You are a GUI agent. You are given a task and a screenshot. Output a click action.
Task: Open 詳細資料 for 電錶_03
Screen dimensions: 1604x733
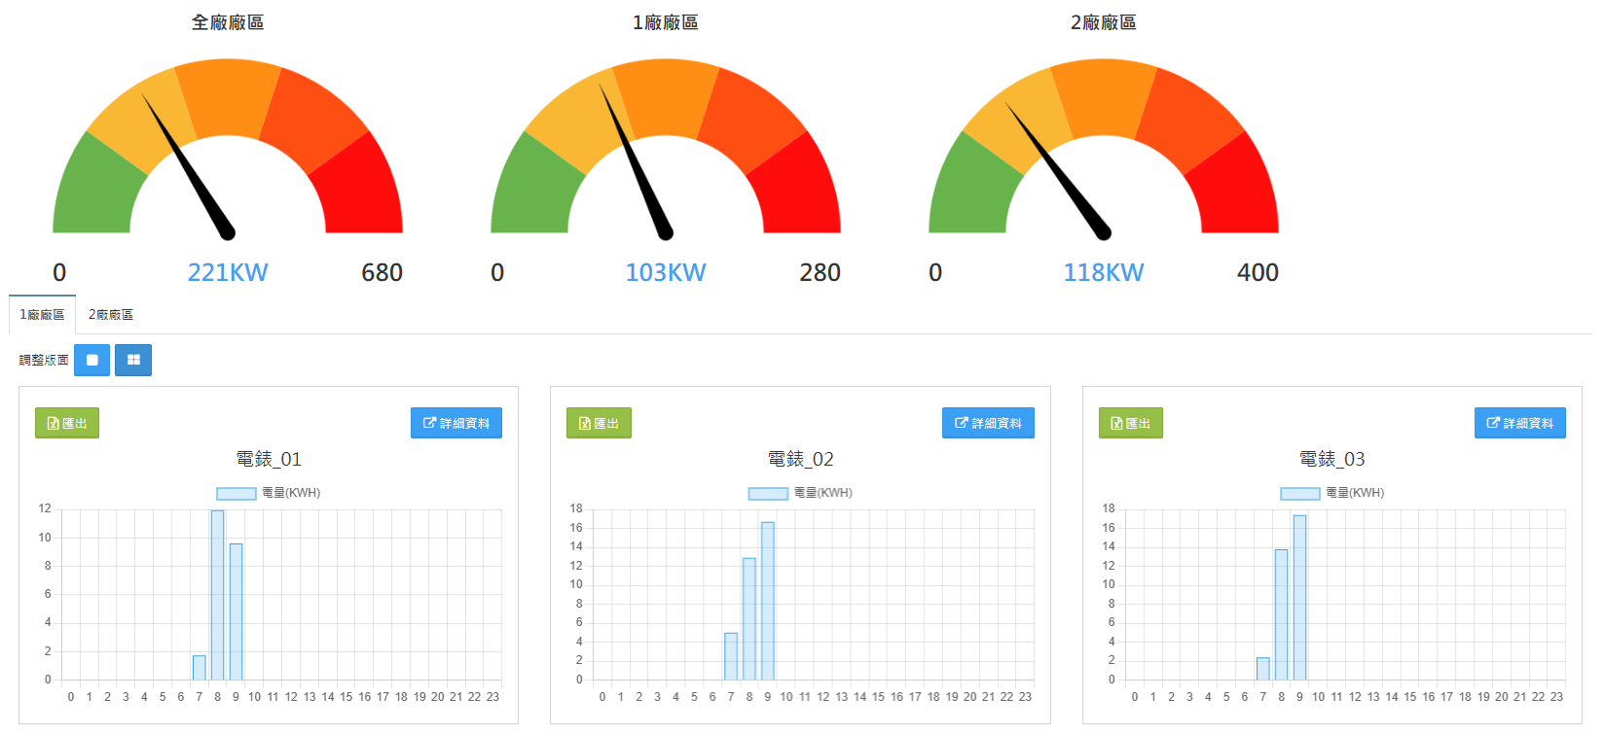[1520, 423]
